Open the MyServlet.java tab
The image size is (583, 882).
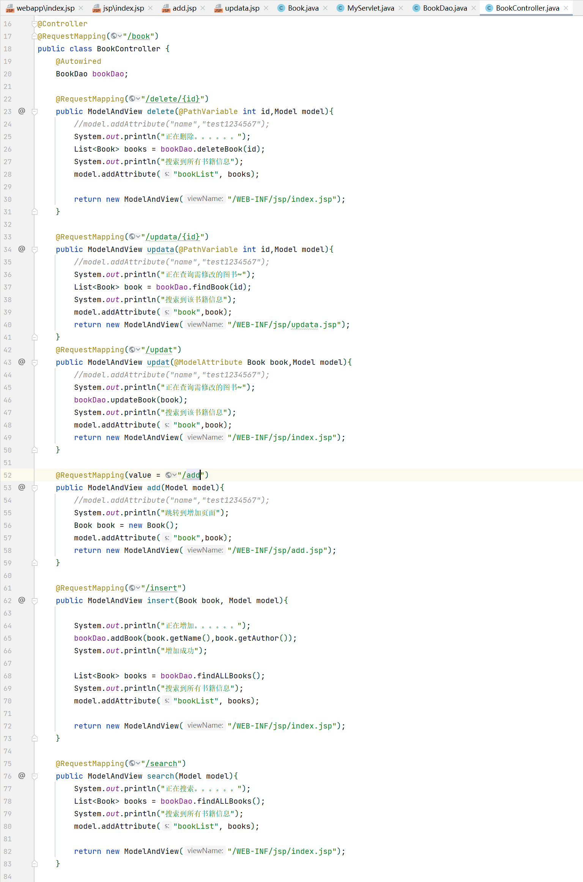pos(370,8)
